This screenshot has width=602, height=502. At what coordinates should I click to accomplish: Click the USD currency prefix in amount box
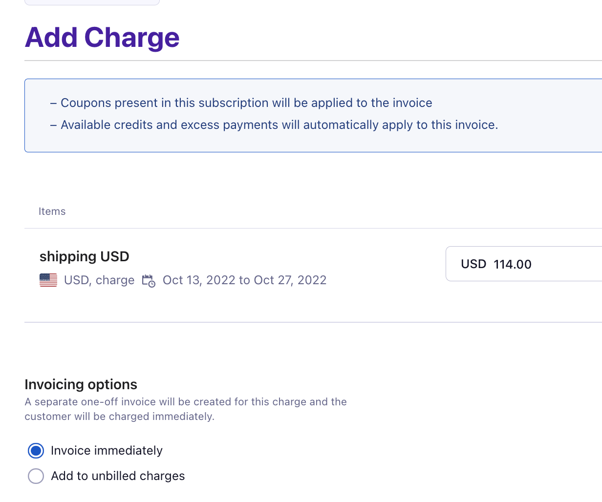point(473,264)
